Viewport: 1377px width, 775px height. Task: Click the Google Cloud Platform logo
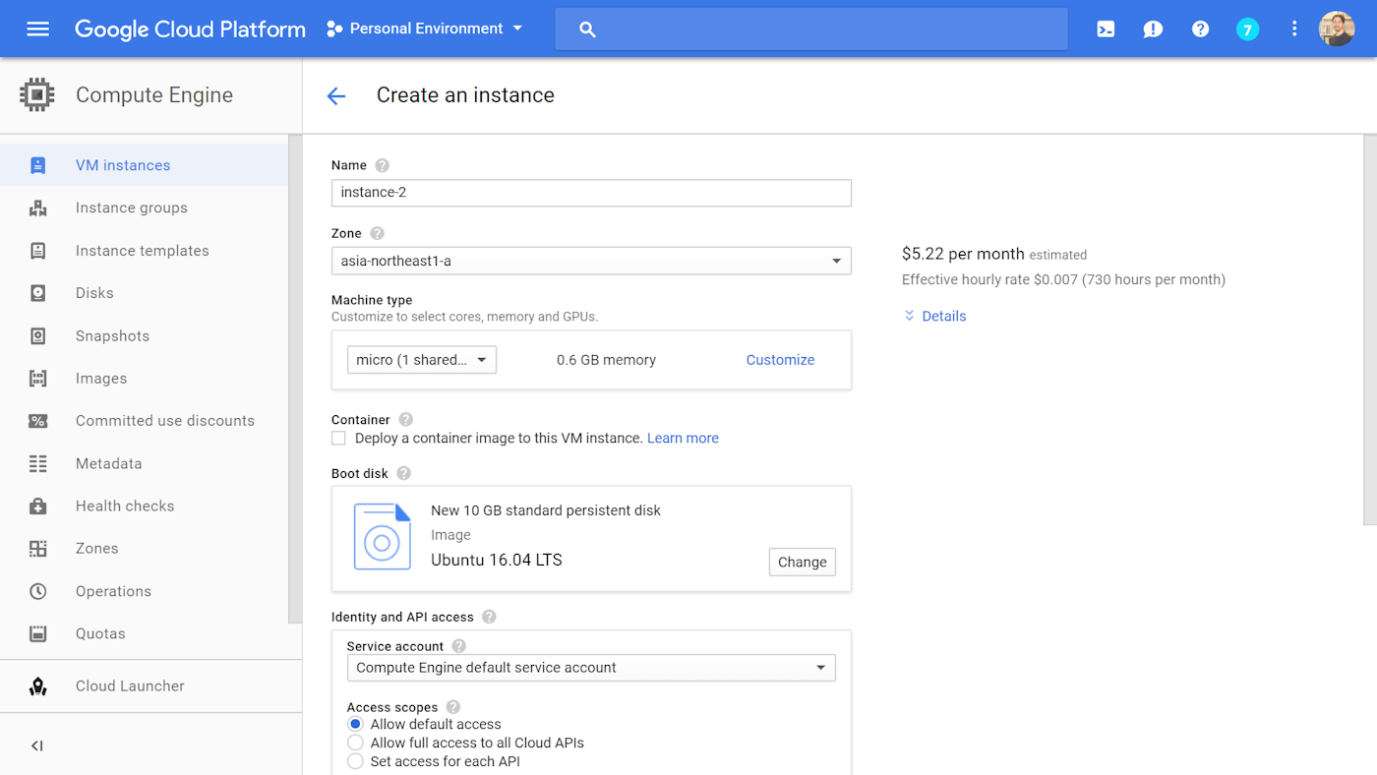(190, 29)
